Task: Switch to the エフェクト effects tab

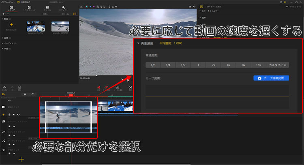Action: click(x=63, y=9)
